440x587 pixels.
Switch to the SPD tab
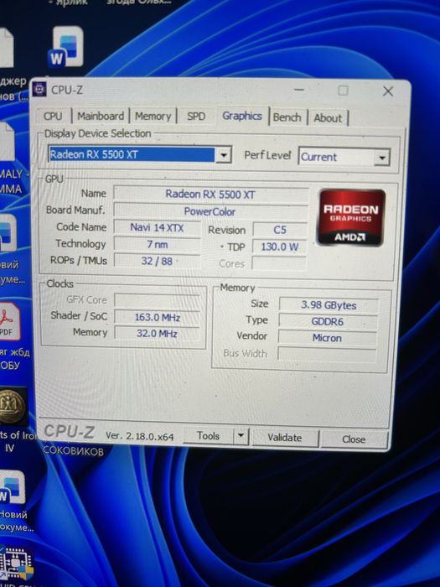(196, 117)
